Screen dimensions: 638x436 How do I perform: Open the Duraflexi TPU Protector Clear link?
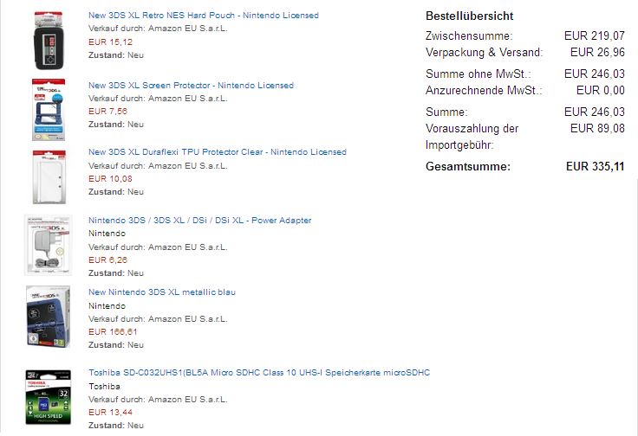tap(217, 152)
